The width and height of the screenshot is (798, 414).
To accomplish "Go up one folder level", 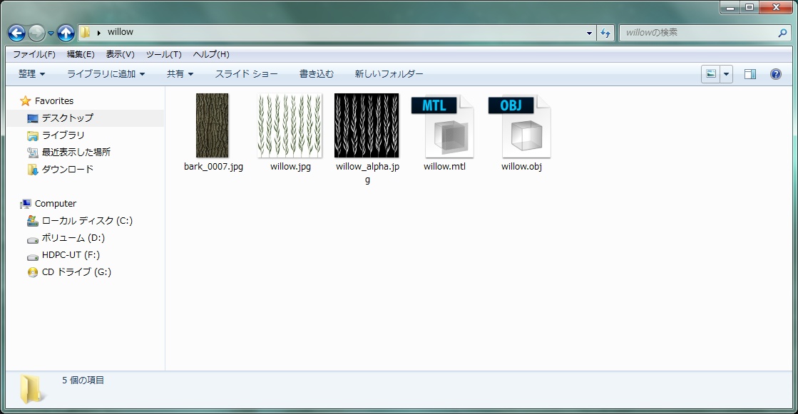I will tap(66, 33).
